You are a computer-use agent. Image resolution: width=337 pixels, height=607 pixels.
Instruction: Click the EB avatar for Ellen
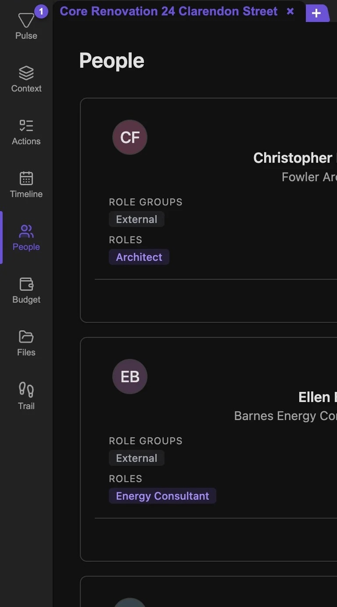coord(130,377)
